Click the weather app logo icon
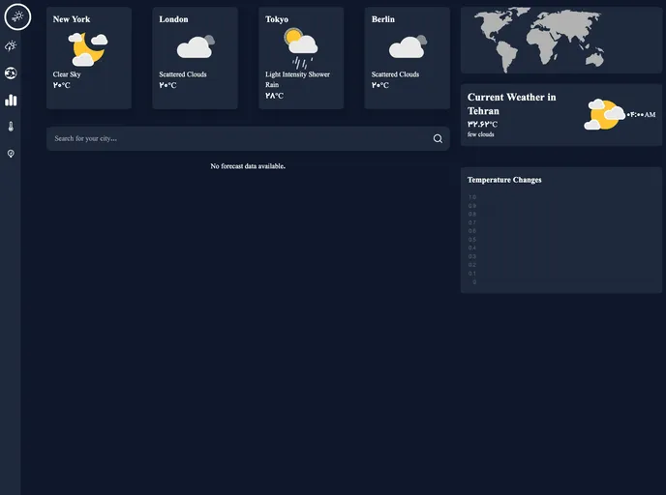 tap(17, 17)
